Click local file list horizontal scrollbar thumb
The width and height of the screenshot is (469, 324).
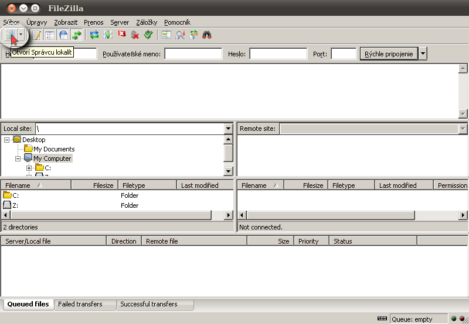pyautogui.click(x=111, y=215)
